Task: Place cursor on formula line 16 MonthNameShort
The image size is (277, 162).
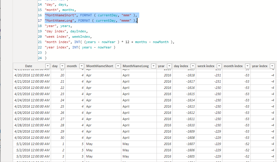Action: [x=91, y=15]
